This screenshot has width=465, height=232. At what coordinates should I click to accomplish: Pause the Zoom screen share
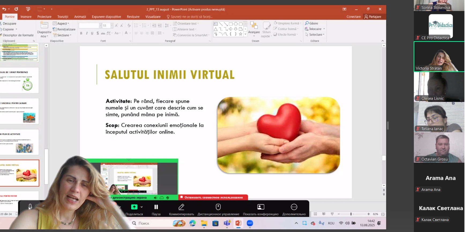tap(156, 207)
